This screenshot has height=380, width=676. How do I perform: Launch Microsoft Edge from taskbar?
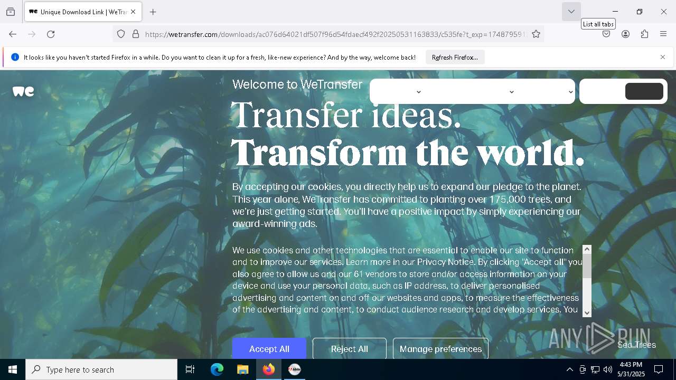coord(217,369)
